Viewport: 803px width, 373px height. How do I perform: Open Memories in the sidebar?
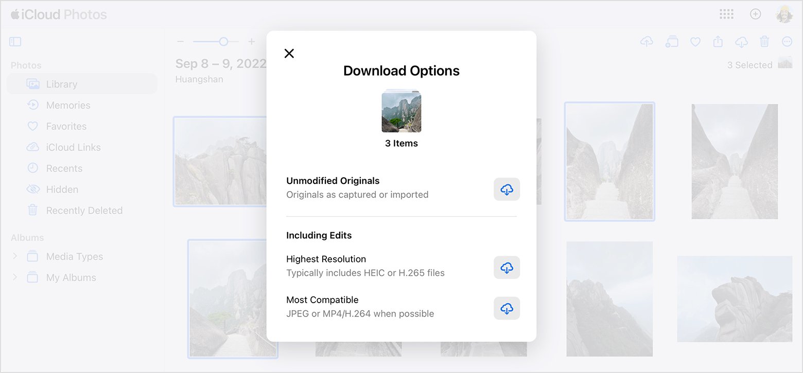68,105
